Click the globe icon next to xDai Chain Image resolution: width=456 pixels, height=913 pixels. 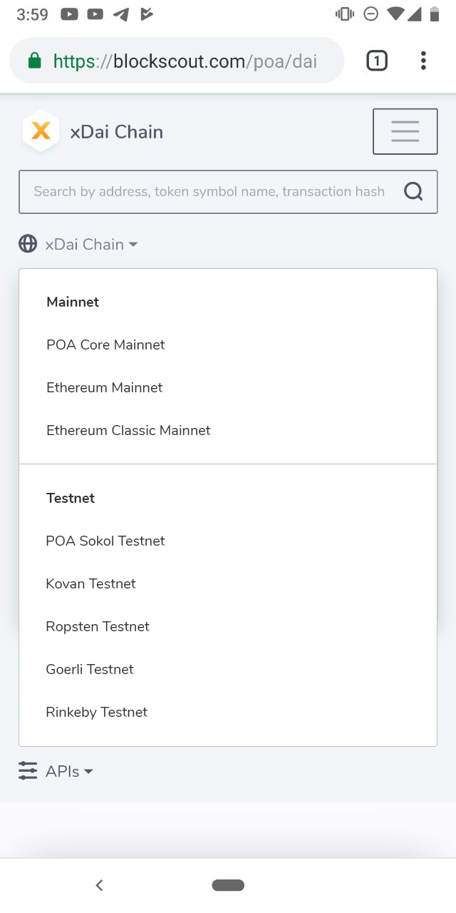(x=27, y=243)
